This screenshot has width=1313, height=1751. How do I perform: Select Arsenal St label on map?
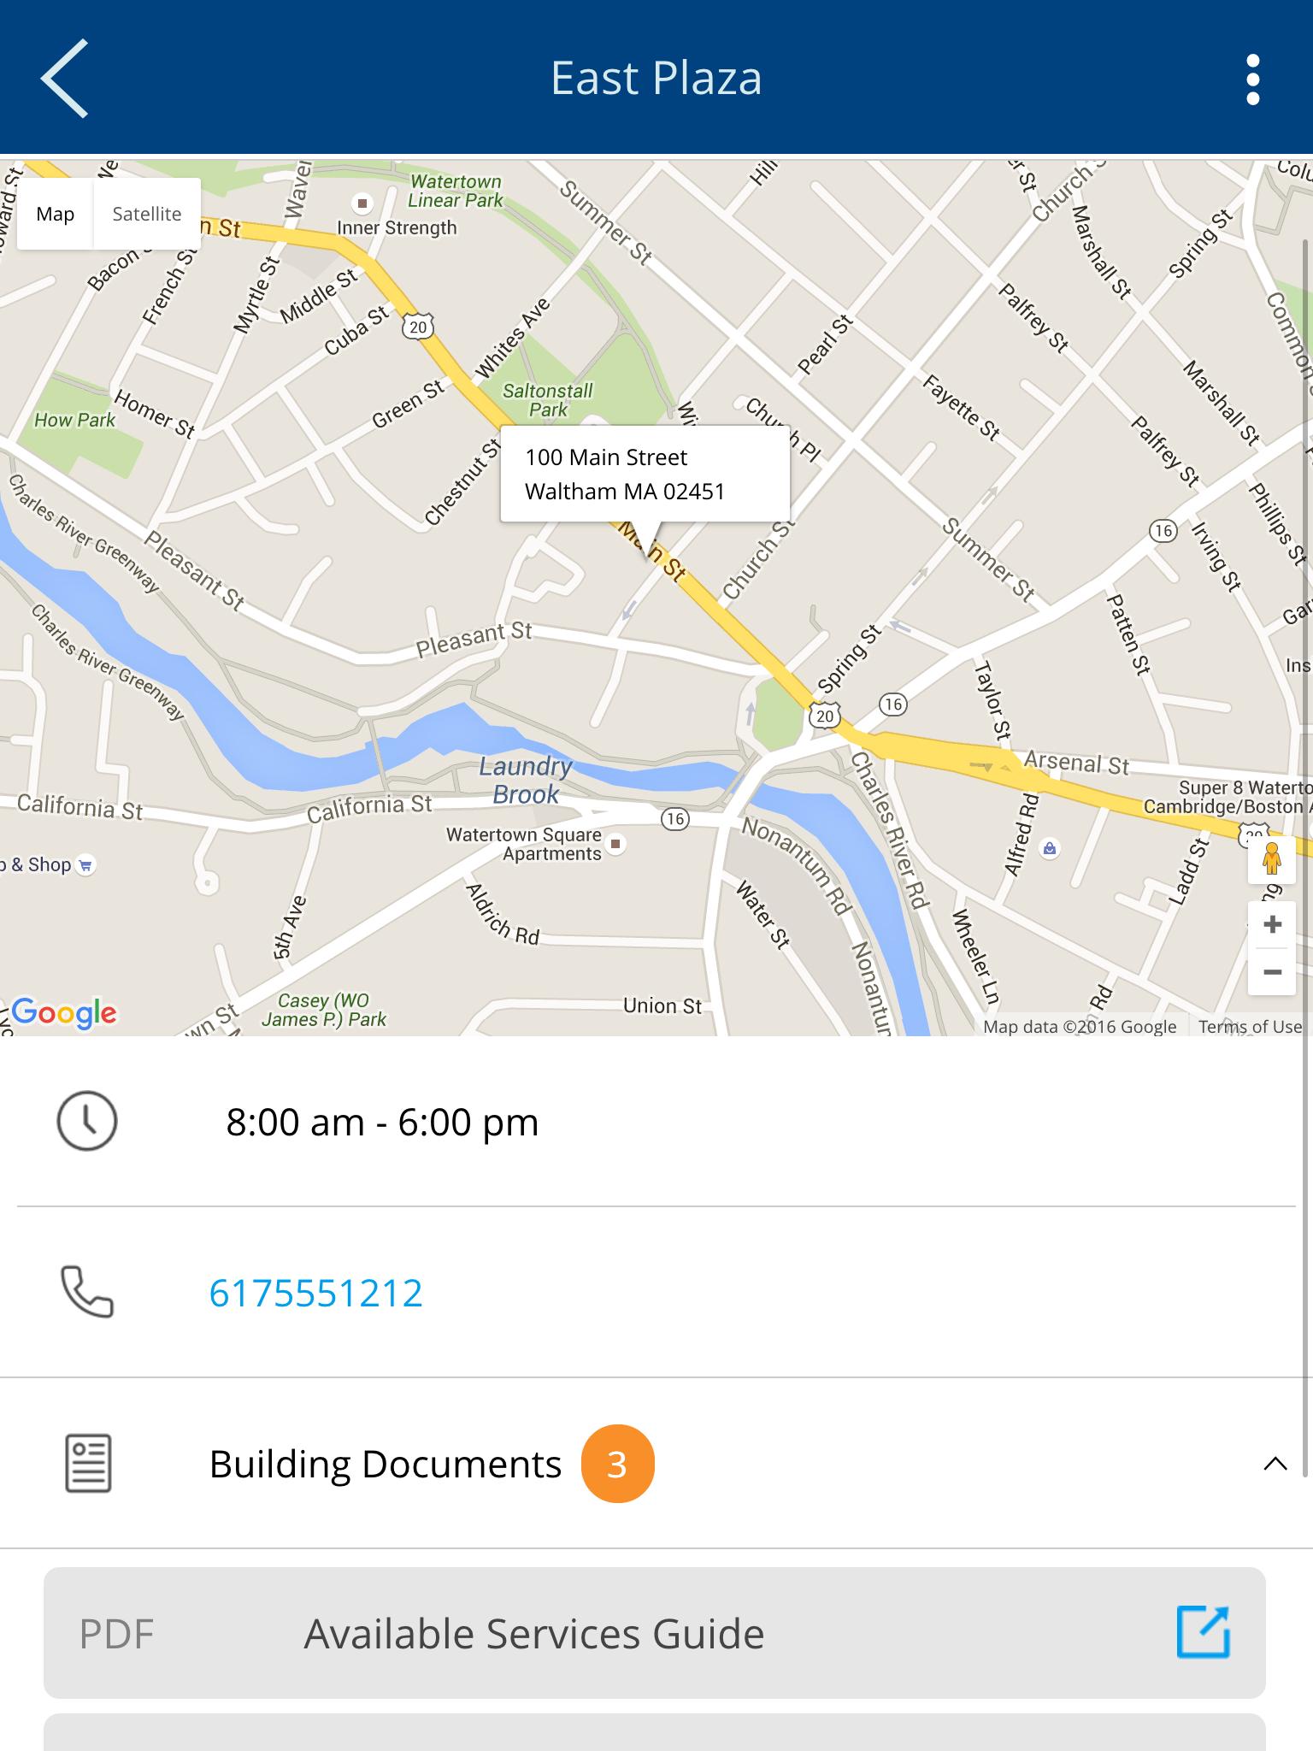point(1076,762)
